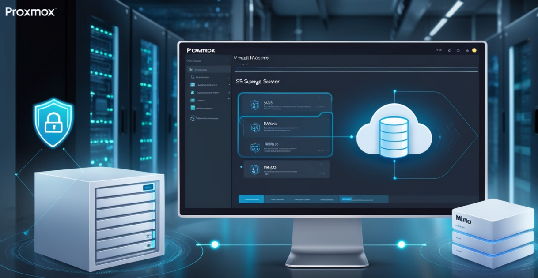The height and width of the screenshot is (278, 538).
Task: Click the Proxmox watermark logo top-left
Action: coord(30,11)
